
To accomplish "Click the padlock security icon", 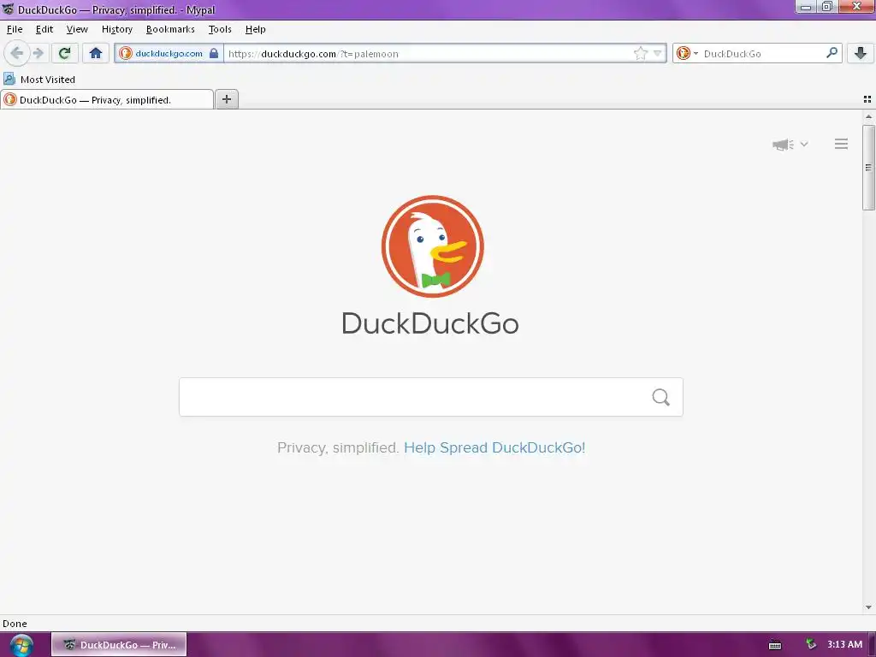I will tap(214, 54).
